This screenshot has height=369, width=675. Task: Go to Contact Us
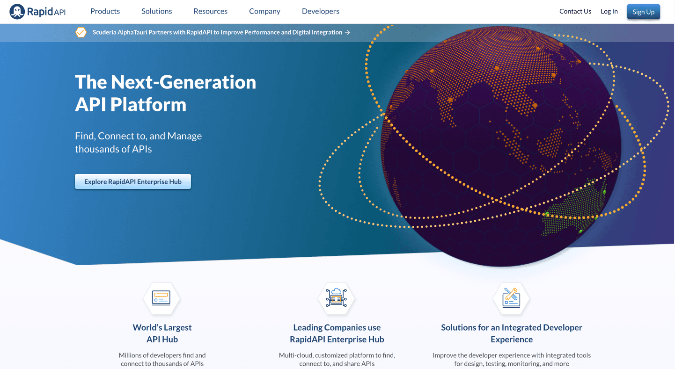(x=575, y=11)
